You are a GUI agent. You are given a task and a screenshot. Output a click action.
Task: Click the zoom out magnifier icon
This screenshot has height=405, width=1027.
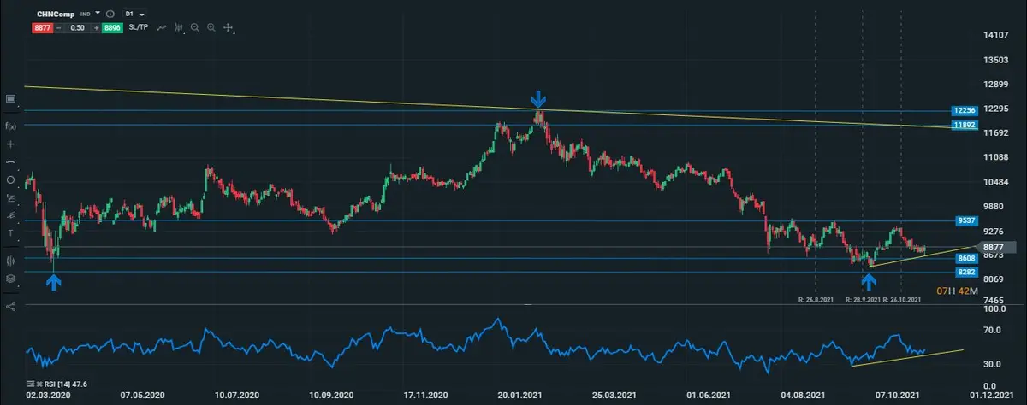[x=194, y=28]
